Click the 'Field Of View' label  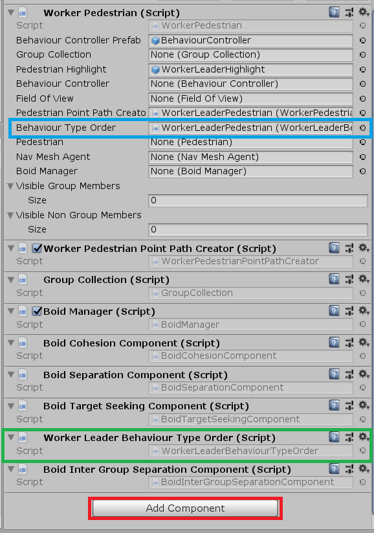45,98
